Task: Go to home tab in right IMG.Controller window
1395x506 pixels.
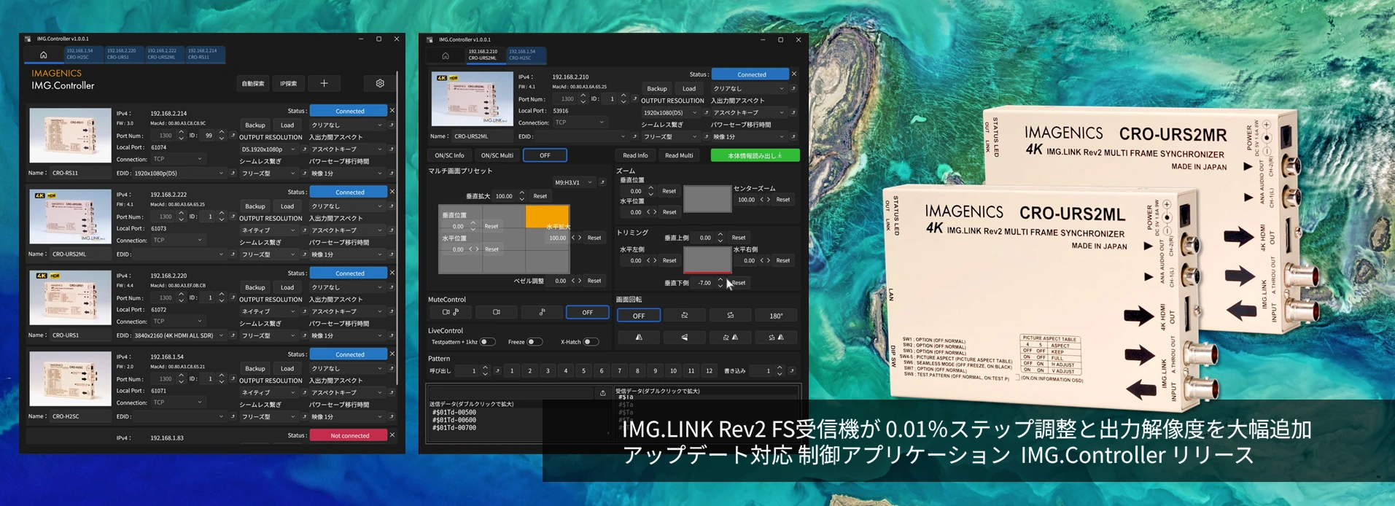Action: 446,55
